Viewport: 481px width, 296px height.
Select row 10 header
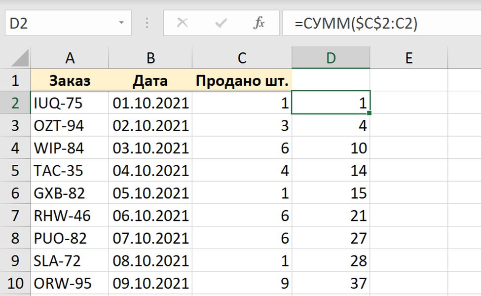(15, 283)
